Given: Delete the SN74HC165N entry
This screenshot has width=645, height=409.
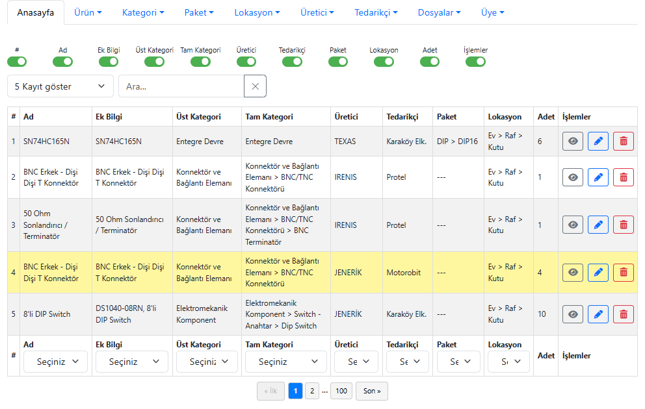Looking at the screenshot, I should (x=624, y=142).
